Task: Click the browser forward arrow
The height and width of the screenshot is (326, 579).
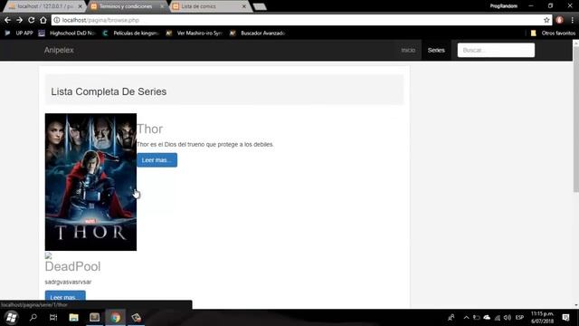Action: 20,20
